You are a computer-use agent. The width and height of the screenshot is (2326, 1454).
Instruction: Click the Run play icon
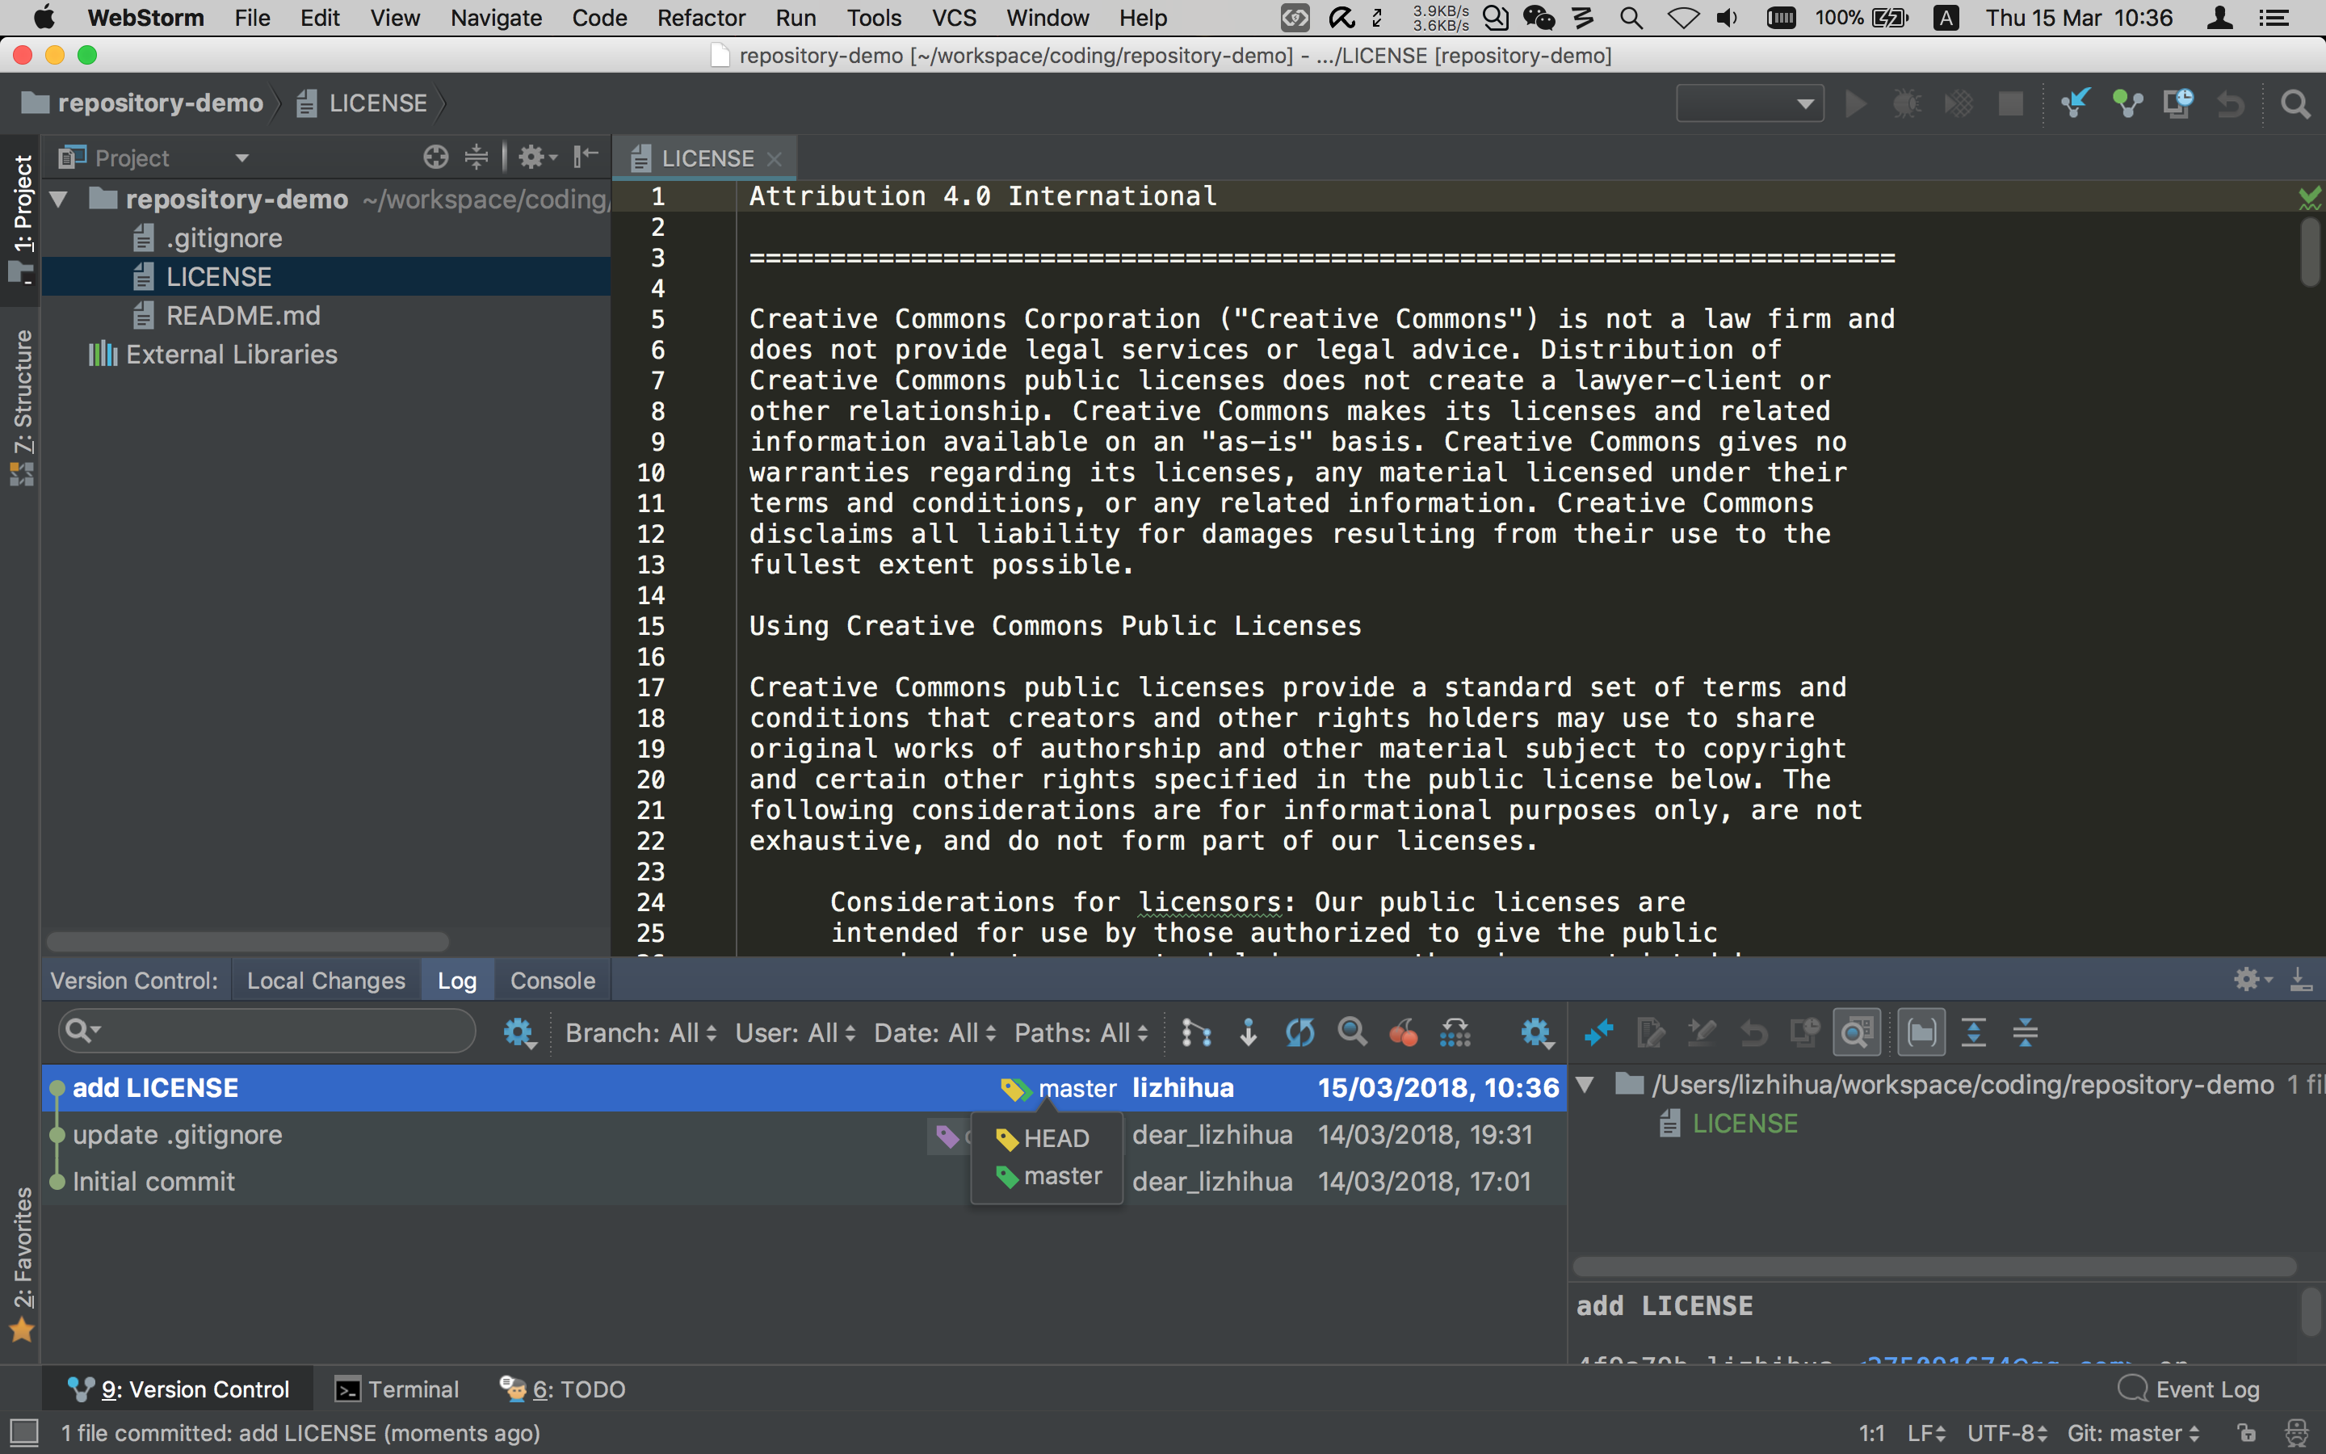pos(1856,103)
